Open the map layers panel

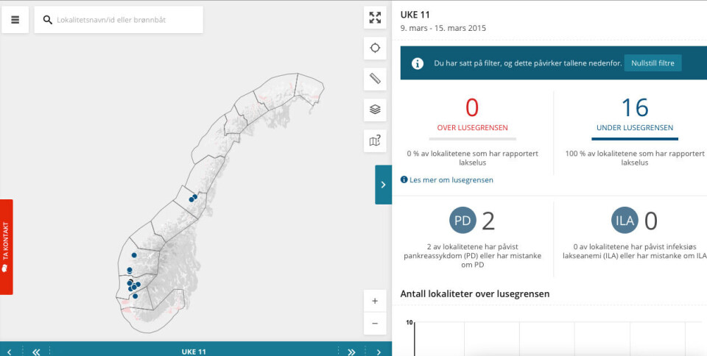coord(375,110)
